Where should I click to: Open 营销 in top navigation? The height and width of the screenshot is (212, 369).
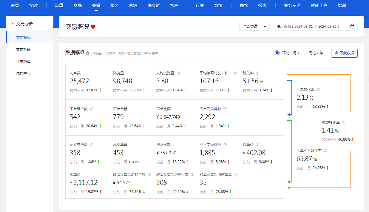pyautogui.click(x=133, y=5)
